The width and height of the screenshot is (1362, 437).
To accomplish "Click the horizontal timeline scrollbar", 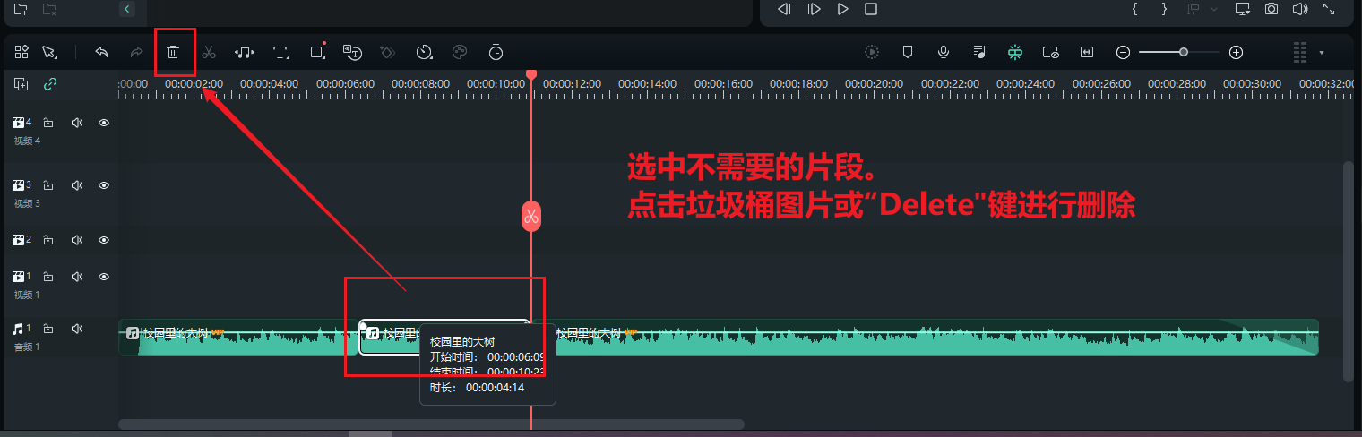I will [x=431, y=424].
